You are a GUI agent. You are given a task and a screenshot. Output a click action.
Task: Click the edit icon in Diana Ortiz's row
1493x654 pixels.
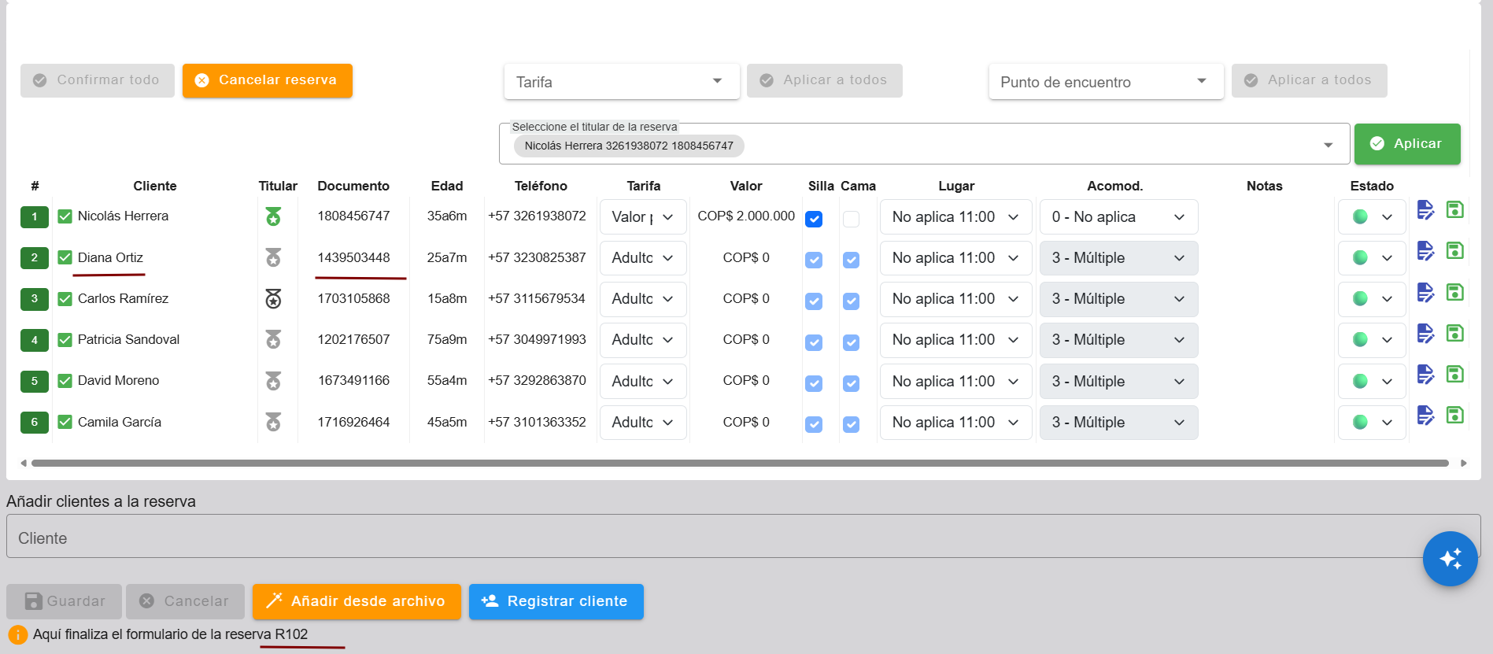(1425, 251)
